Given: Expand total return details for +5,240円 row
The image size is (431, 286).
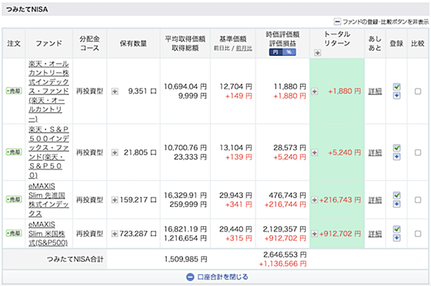Looking at the screenshot, I should pos(315,153).
